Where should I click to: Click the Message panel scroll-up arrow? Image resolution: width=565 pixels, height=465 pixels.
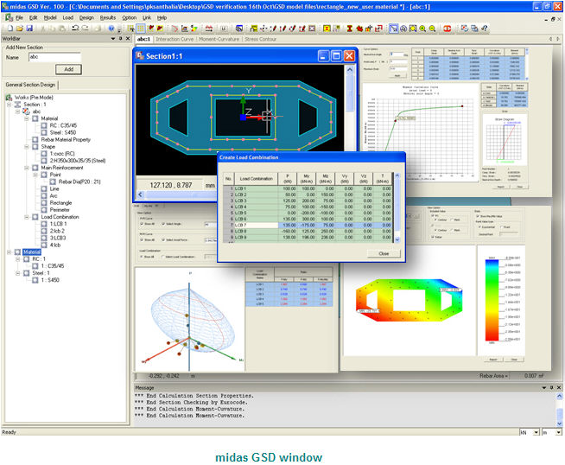point(559,396)
